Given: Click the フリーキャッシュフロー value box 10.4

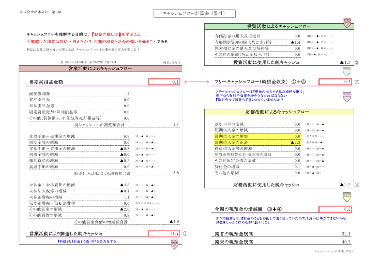Looking at the screenshot, I should click(335, 82).
